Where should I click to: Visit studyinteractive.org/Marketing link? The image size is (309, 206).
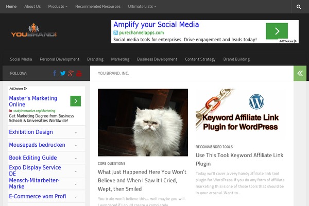pos(35,111)
